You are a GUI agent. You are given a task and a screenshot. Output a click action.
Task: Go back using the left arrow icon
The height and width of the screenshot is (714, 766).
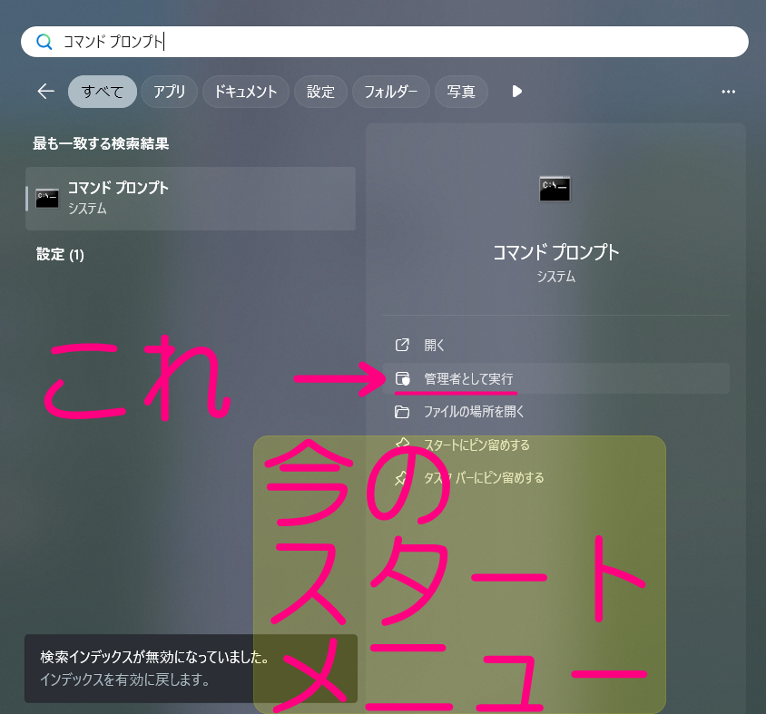[46, 92]
